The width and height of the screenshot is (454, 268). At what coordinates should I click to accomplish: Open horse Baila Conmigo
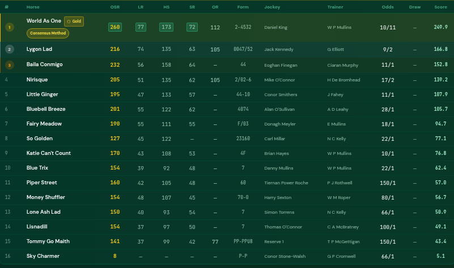pyautogui.click(x=45, y=64)
